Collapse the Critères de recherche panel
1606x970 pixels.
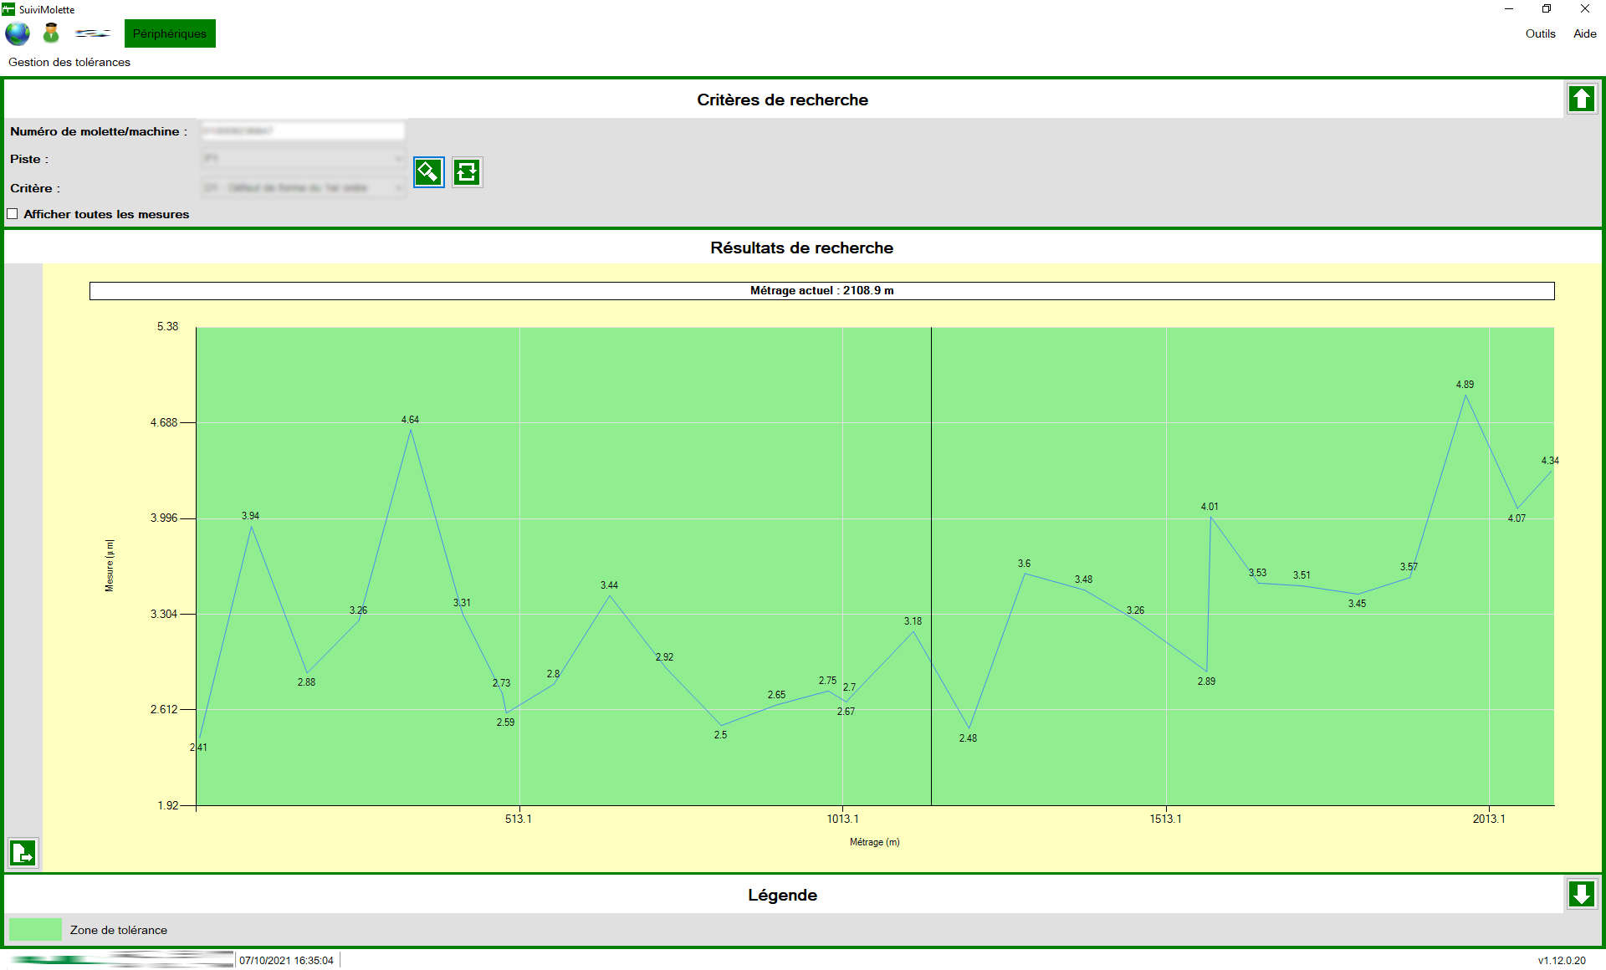1581,100
